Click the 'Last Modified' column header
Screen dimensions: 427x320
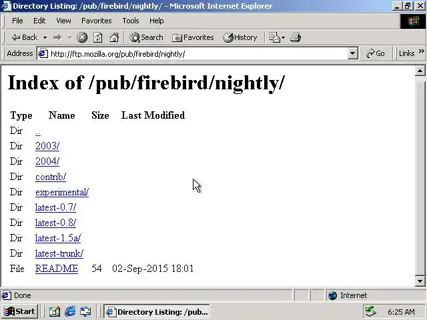click(x=153, y=115)
